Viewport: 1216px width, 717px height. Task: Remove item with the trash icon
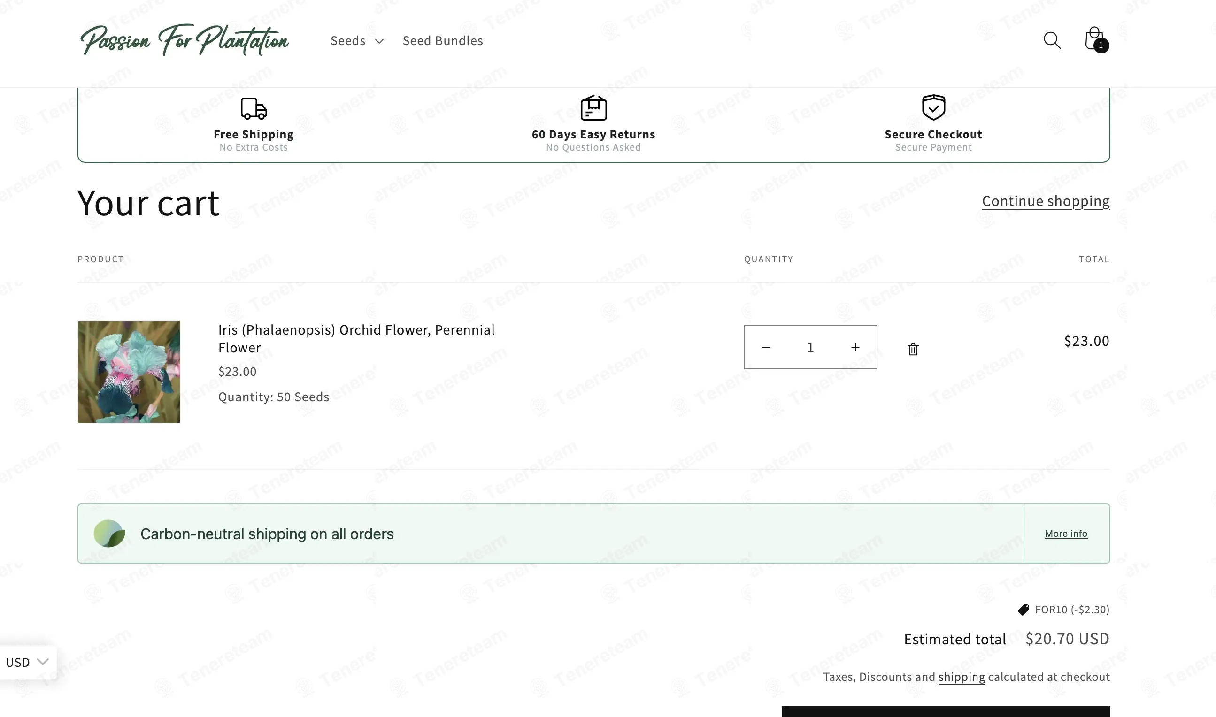coord(913,349)
